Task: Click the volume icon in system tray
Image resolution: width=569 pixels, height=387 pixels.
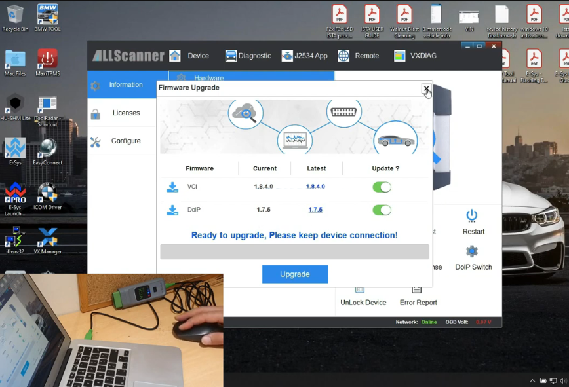Action: [563, 381]
